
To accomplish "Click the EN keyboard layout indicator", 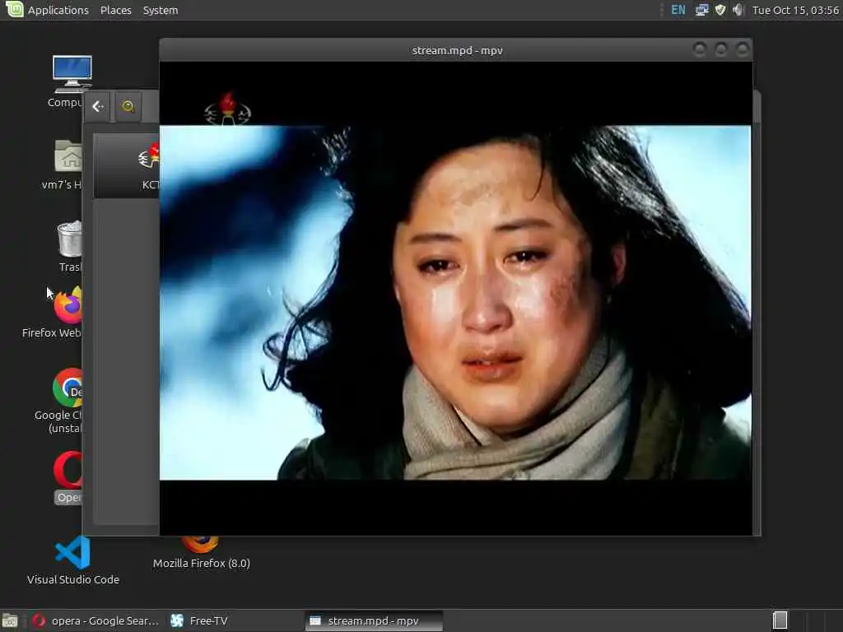I will pos(678,10).
